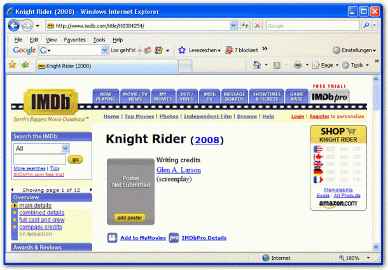
Task: Open the File menu
Action: pos(18,39)
